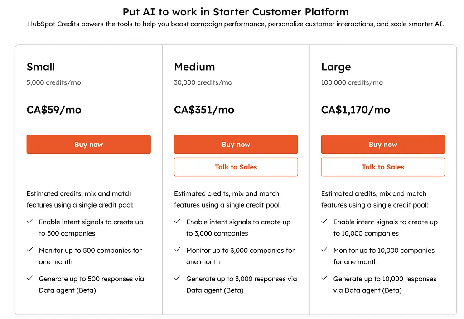464x319 pixels.
Task: Click checkmark beside Generate up to 500 responses
Action: 30,279
